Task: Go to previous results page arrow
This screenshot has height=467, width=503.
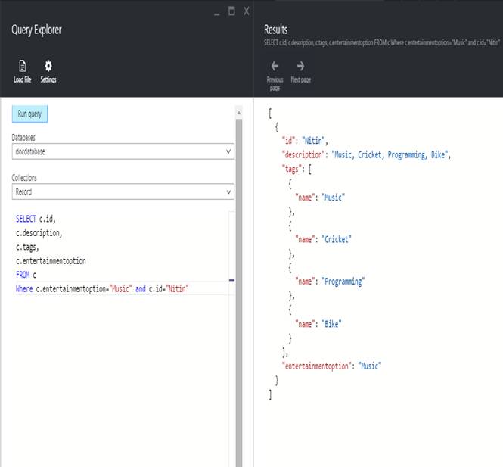Action: click(x=275, y=67)
